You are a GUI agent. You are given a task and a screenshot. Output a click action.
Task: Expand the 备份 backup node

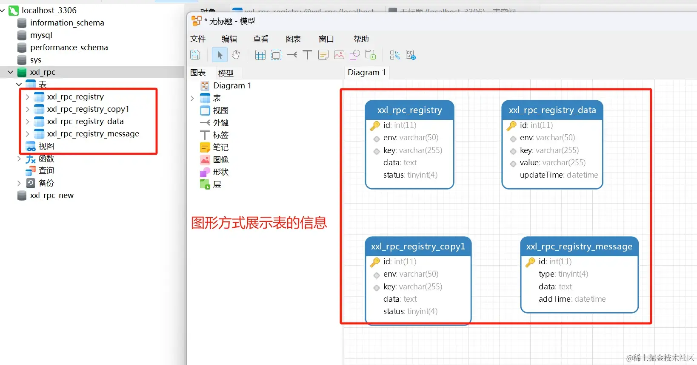click(x=19, y=183)
